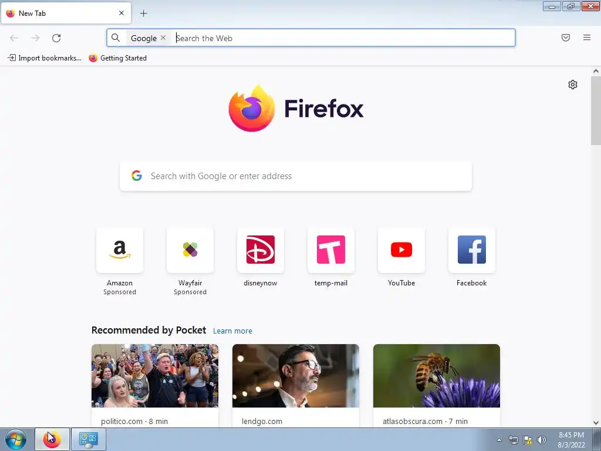Image resolution: width=601 pixels, height=451 pixels.
Task: Reload the current page
Action: pos(56,38)
